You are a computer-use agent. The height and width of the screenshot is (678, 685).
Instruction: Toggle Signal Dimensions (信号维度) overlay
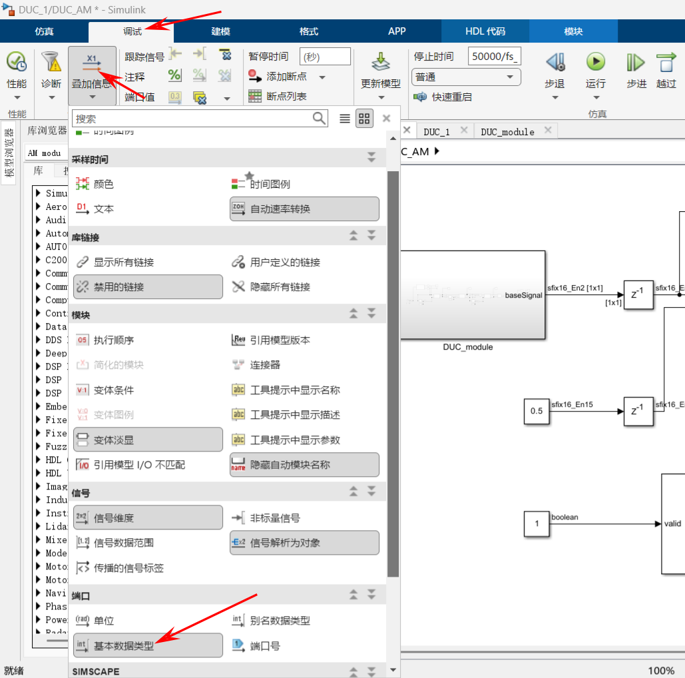pyautogui.click(x=148, y=517)
